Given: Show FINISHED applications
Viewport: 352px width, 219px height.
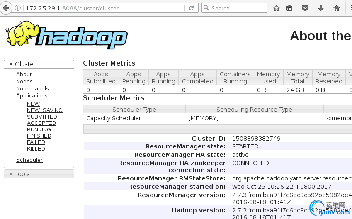Looking at the screenshot, I should [39, 136].
